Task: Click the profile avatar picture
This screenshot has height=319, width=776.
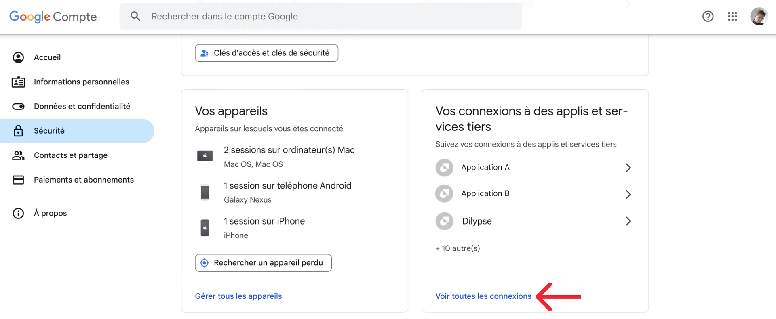Action: tap(759, 17)
